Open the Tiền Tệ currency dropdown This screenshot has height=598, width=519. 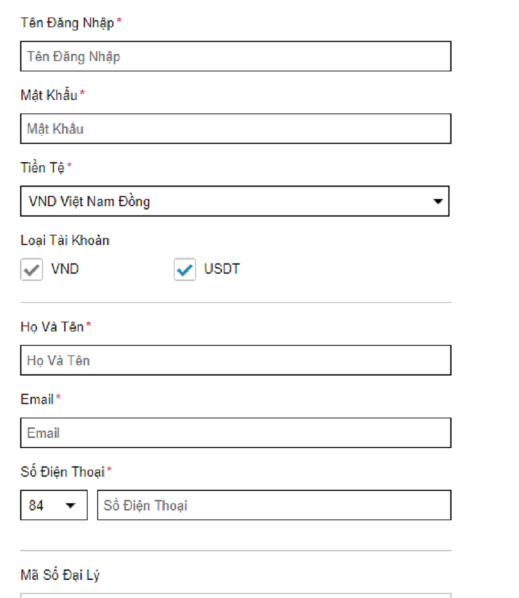(234, 201)
